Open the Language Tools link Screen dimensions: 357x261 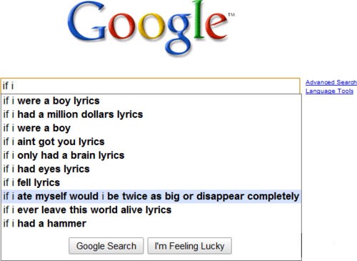point(329,91)
